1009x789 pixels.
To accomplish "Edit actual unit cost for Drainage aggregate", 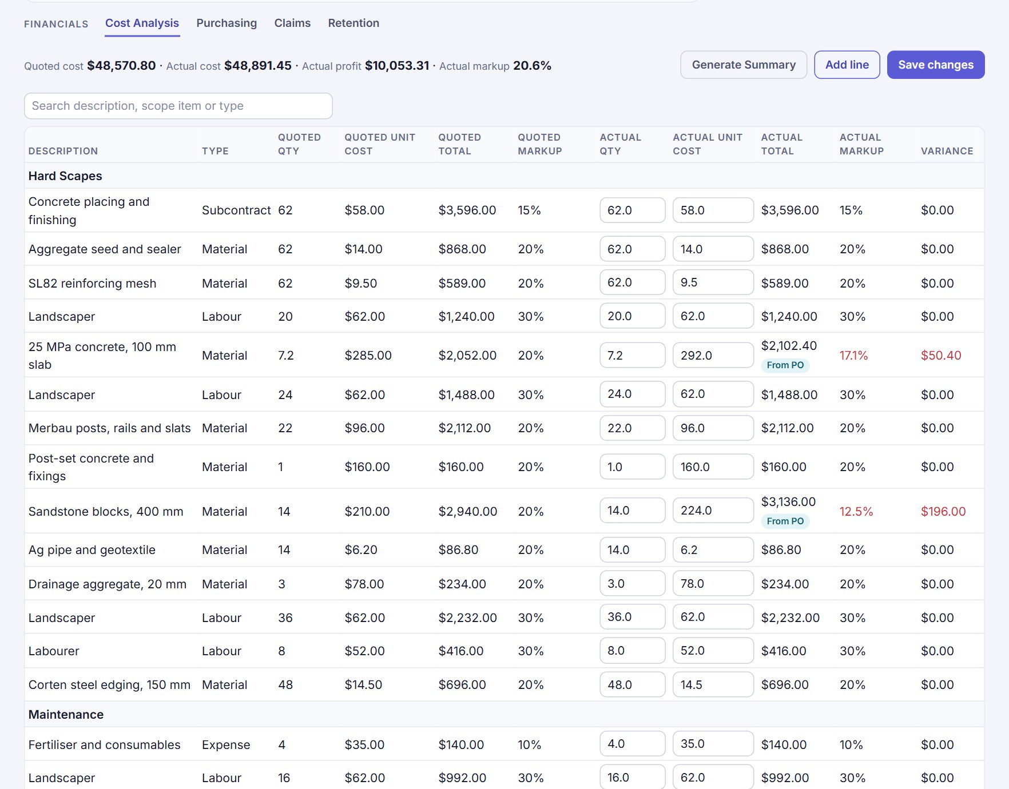I will click(x=713, y=584).
